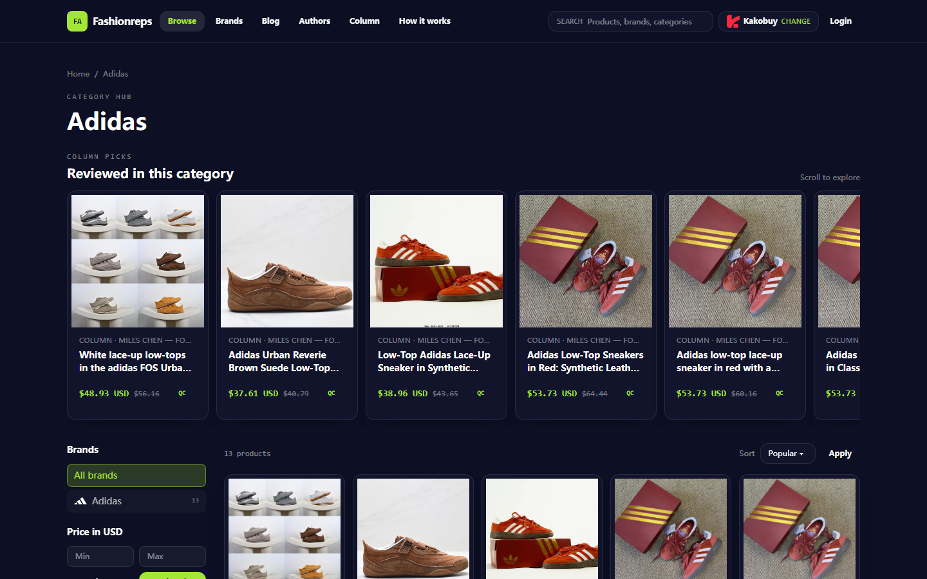Click the Login link
The width and height of the screenshot is (927, 579).
840,21
